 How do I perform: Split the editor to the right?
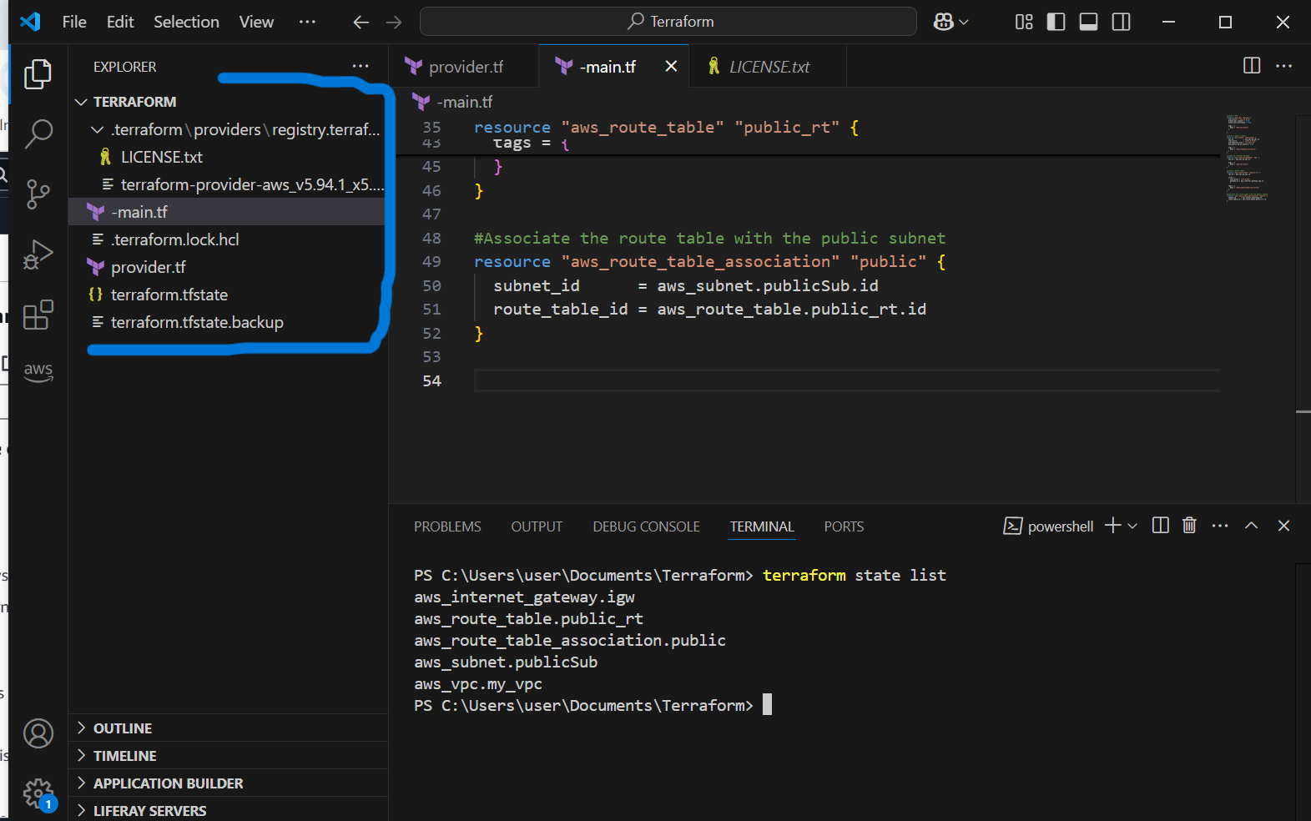(x=1252, y=66)
